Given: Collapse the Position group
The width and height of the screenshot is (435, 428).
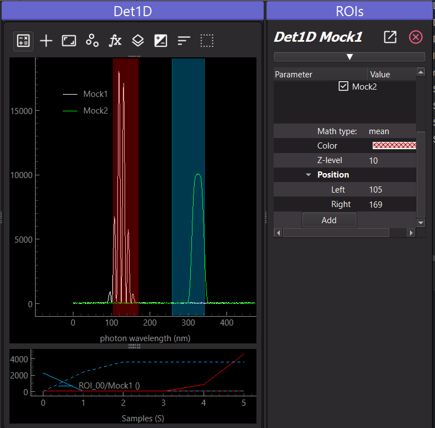Looking at the screenshot, I should [308, 175].
